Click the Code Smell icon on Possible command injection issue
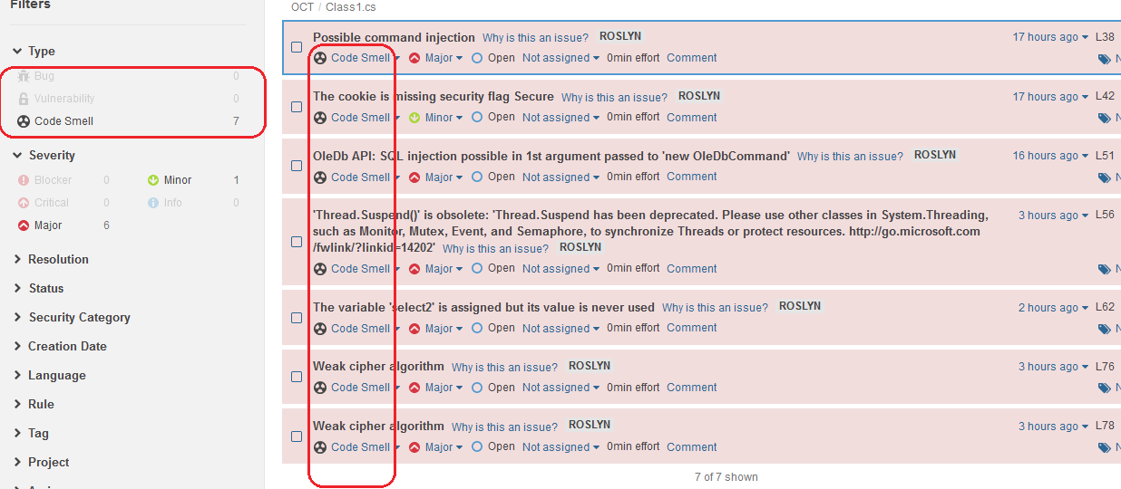This screenshot has height=489, width=1121. 320,58
